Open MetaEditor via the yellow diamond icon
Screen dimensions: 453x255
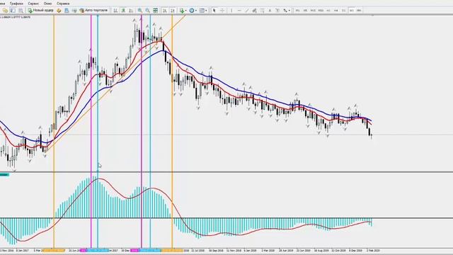(x=59, y=11)
